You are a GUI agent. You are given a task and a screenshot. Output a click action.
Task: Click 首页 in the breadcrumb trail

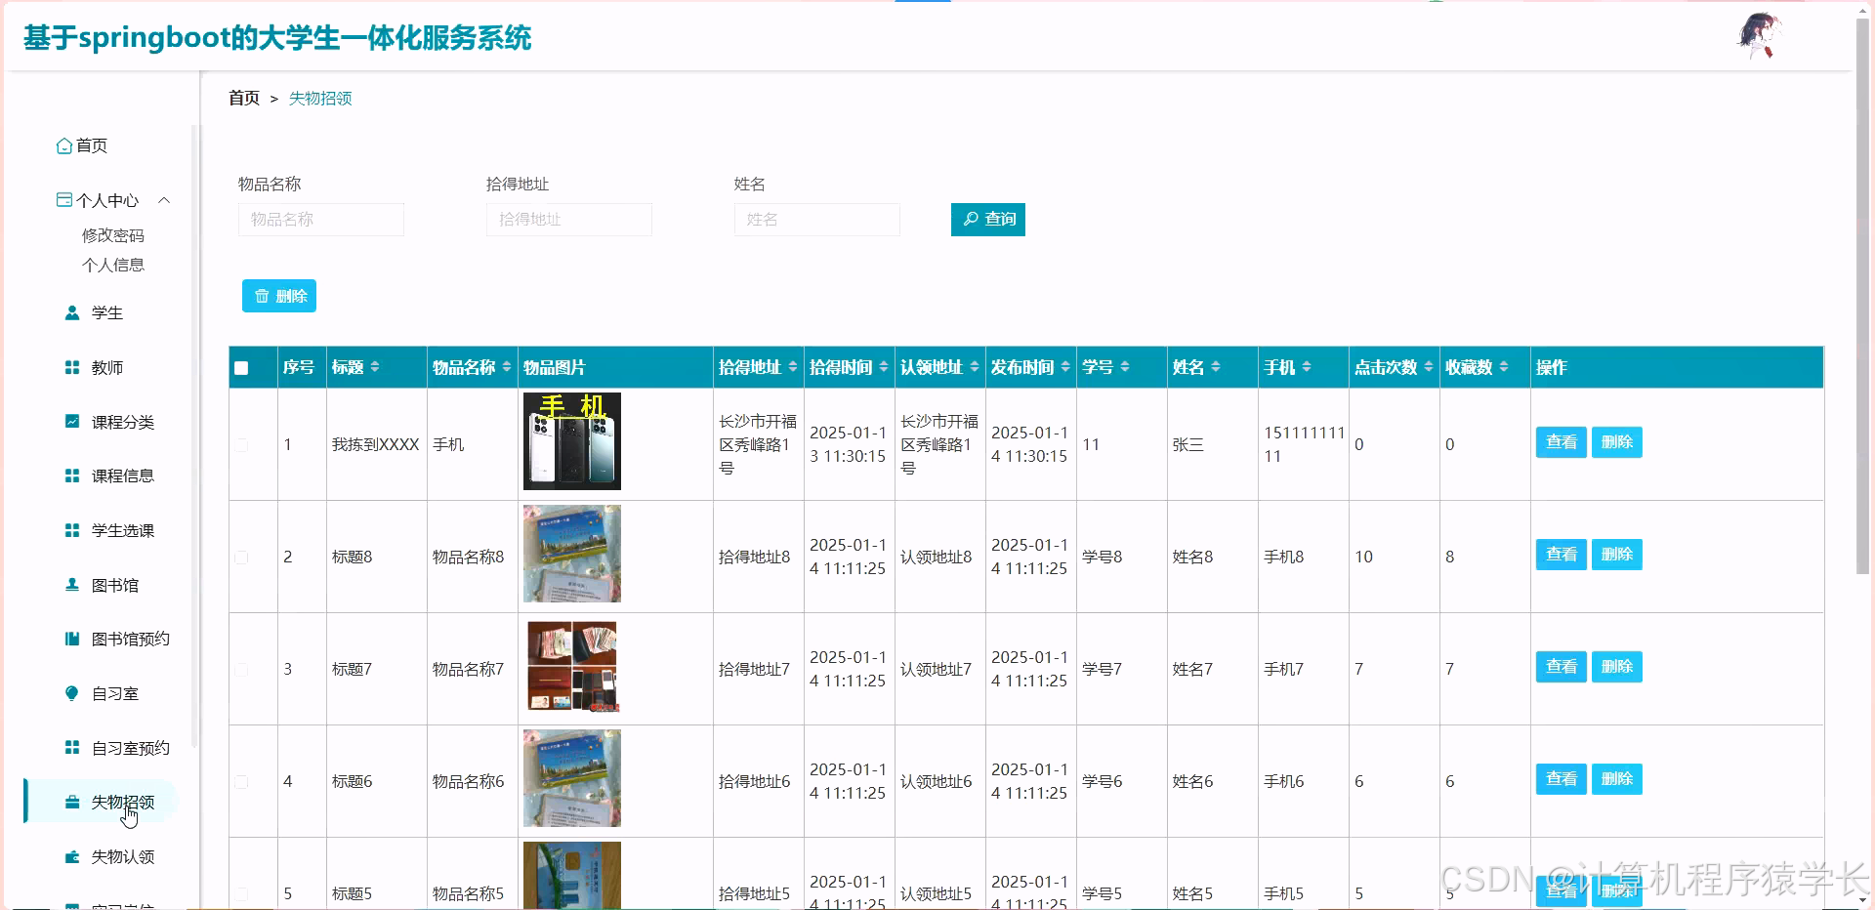(x=243, y=98)
